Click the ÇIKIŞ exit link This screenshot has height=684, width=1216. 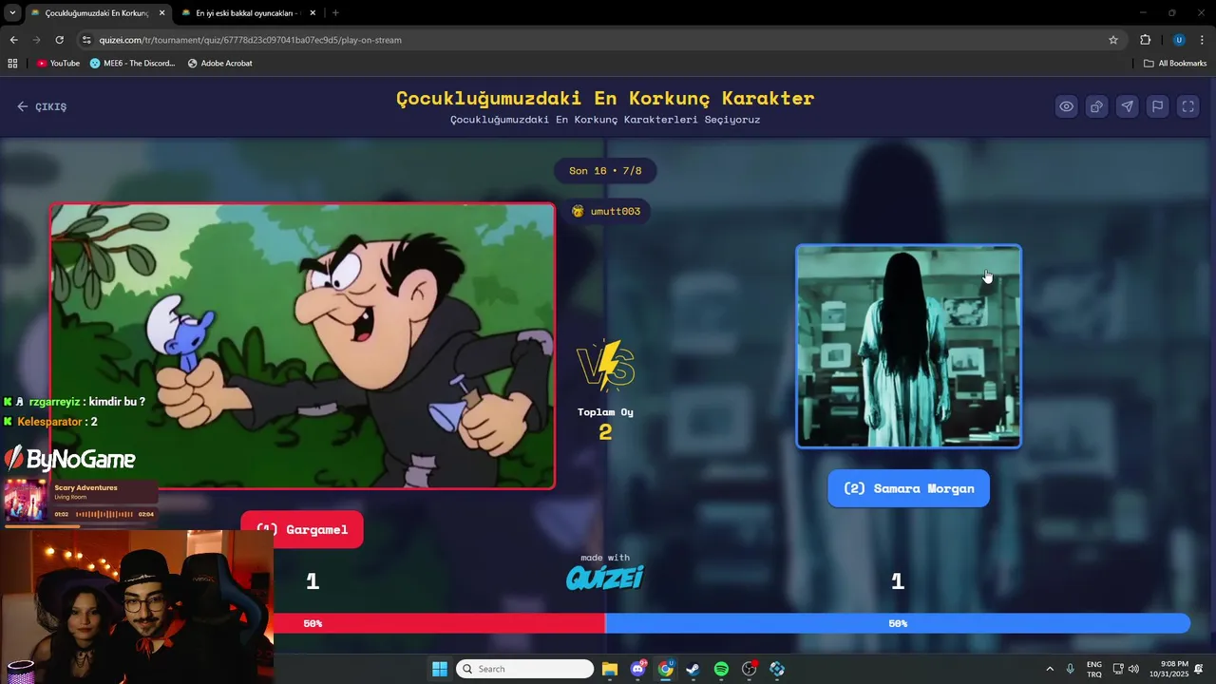click(42, 106)
